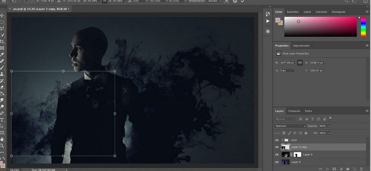Switch to the Adjustments tab
371x171 pixels.
[301, 45]
